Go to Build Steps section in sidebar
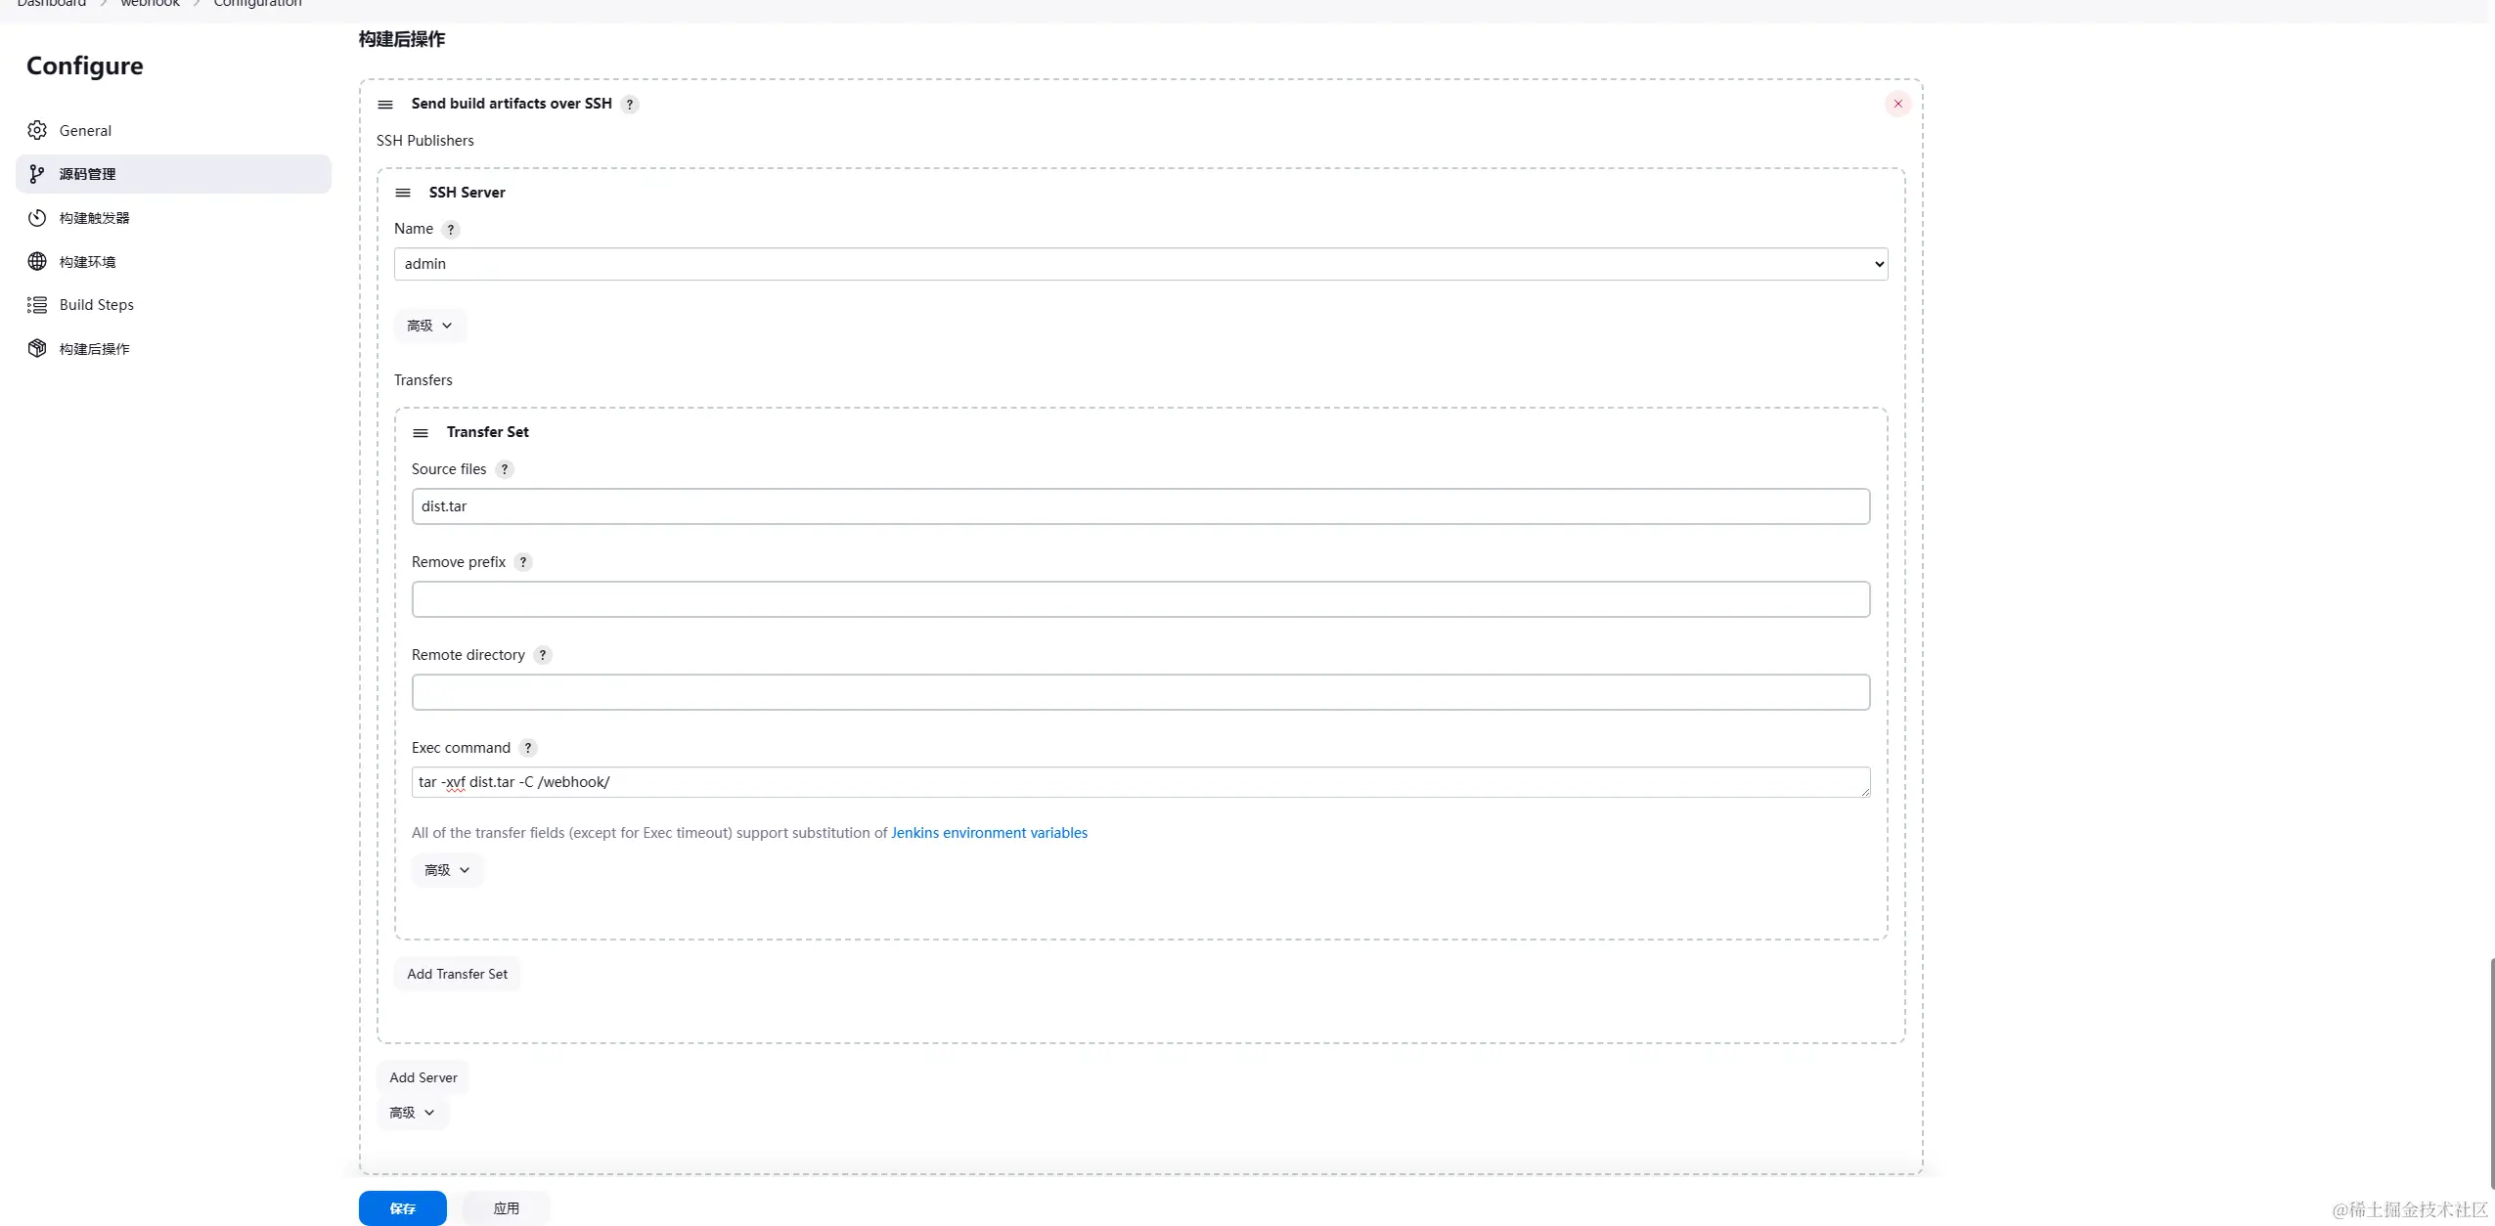This screenshot has width=2495, height=1226. click(x=96, y=305)
